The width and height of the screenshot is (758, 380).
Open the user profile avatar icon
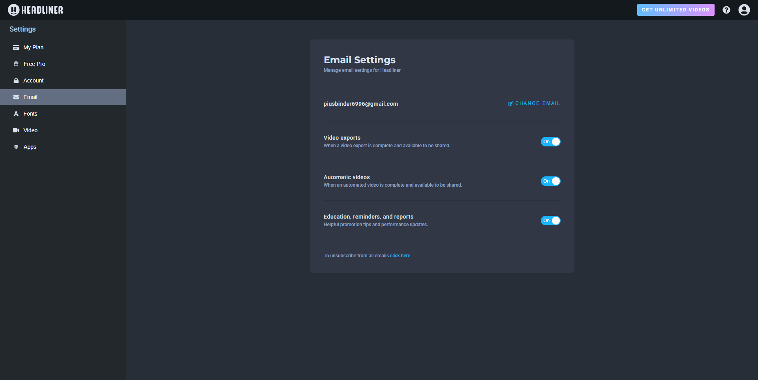tap(744, 10)
